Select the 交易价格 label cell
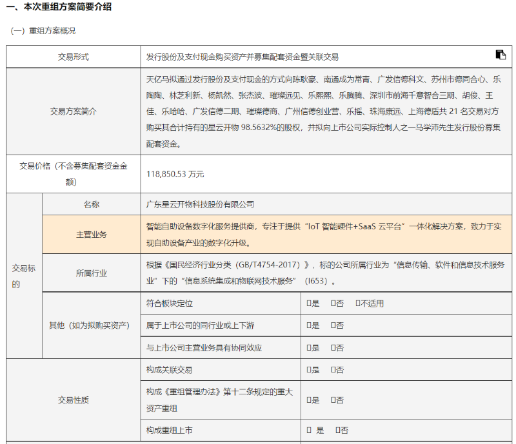The width and height of the screenshot is (516, 444). pyautogui.click(x=73, y=173)
